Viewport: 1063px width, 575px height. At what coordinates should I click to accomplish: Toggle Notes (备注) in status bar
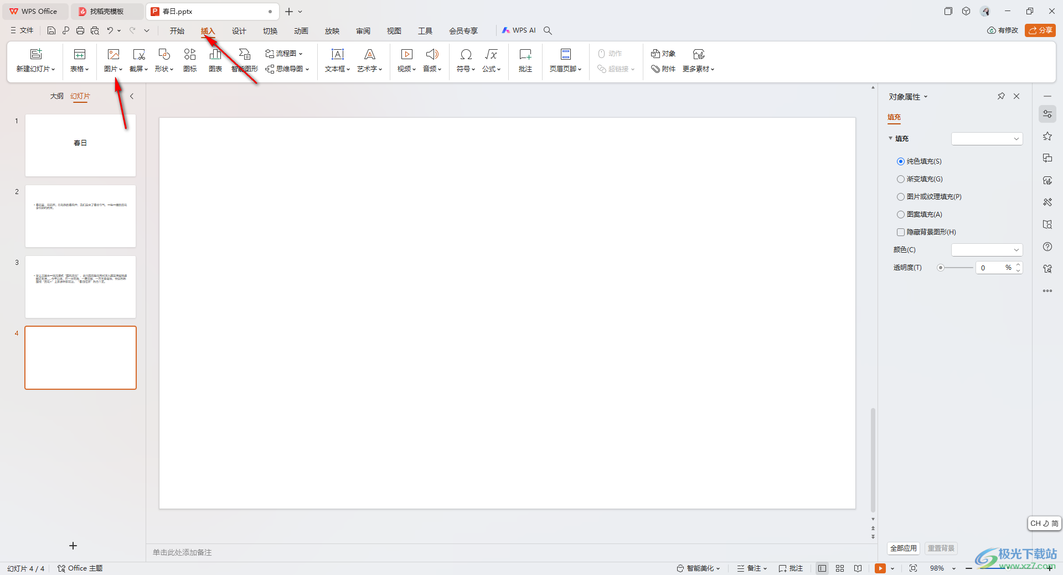pyautogui.click(x=752, y=568)
